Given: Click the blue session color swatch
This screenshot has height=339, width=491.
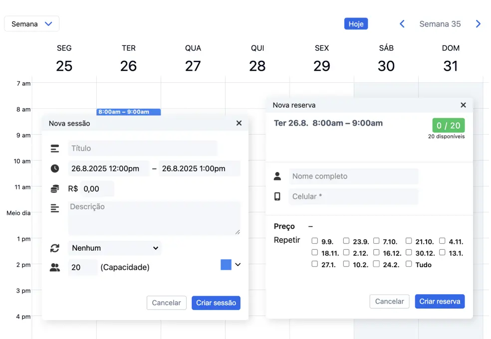Looking at the screenshot, I should (x=226, y=265).
